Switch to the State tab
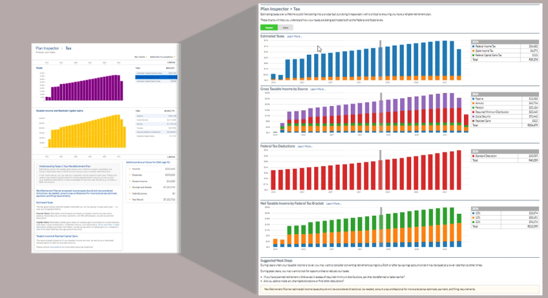Screen dimensions: 548x298 (x=286, y=27)
